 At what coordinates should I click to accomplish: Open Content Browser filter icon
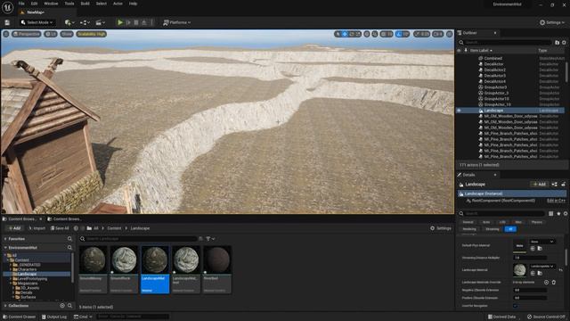coord(210,239)
